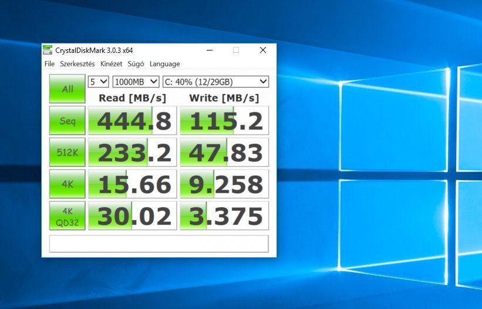
Task: Select the 4K QD32 read value 30.02
Action: pyautogui.click(x=133, y=216)
